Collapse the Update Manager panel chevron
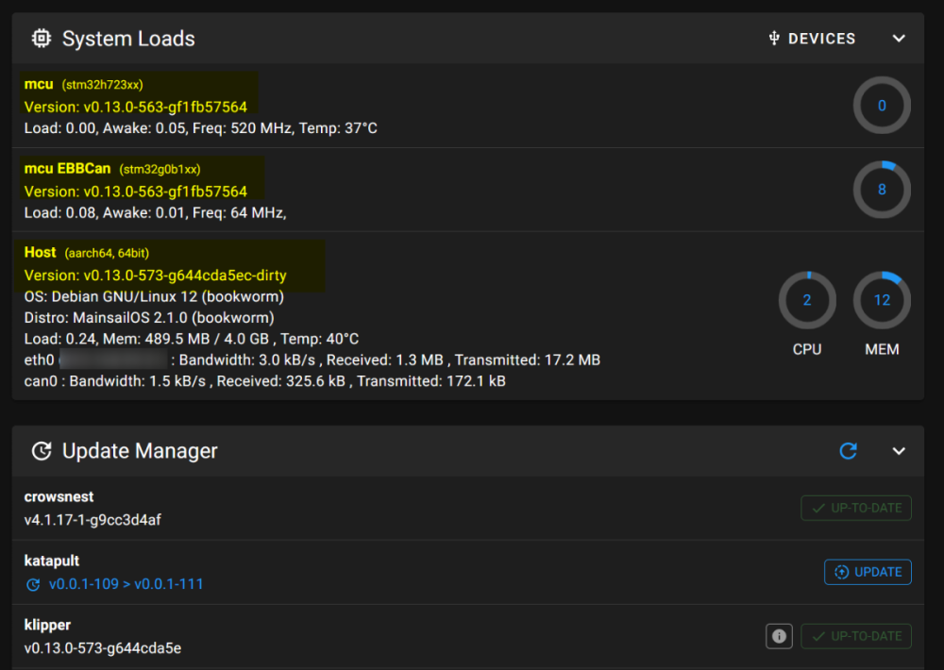Image resolution: width=944 pixels, height=670 pixels. [899, 451]
